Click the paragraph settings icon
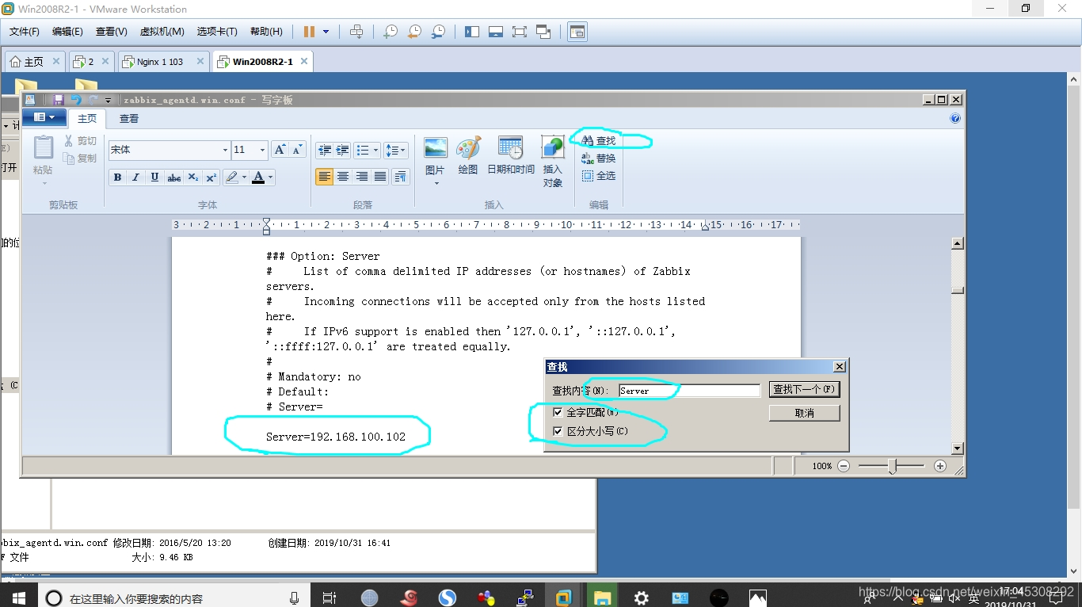 (400, 176)
